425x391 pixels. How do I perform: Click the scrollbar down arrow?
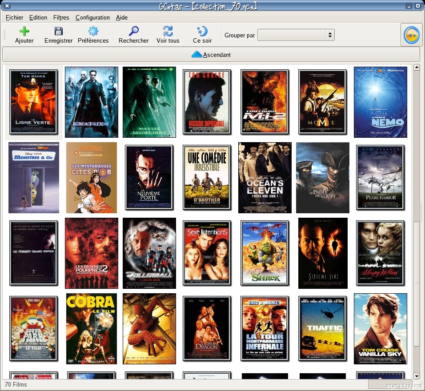click(417, 376)
